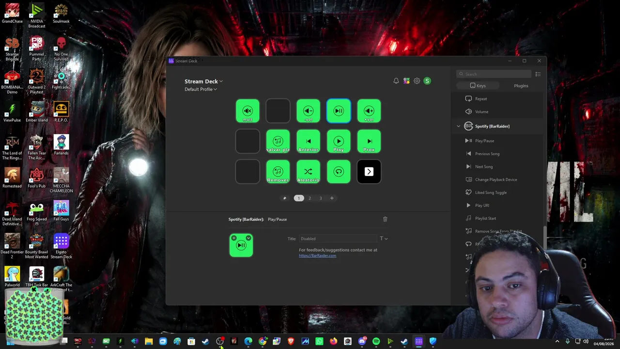The height and width of the screenshot is (349, 620).
Task: Go to page 3
Action: click(x=320, y=198)
